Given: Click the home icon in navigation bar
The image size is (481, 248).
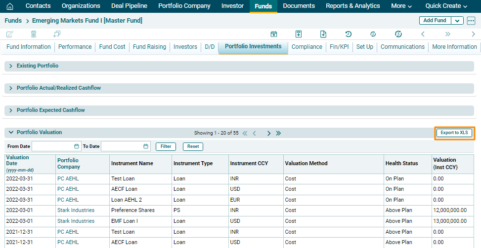Looking at the screenshot, I should tap(10, 6).
